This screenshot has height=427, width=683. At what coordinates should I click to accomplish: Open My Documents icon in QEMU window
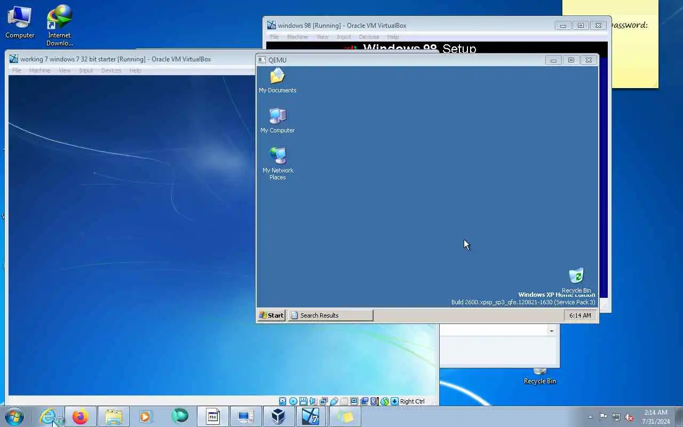(277, 81)
